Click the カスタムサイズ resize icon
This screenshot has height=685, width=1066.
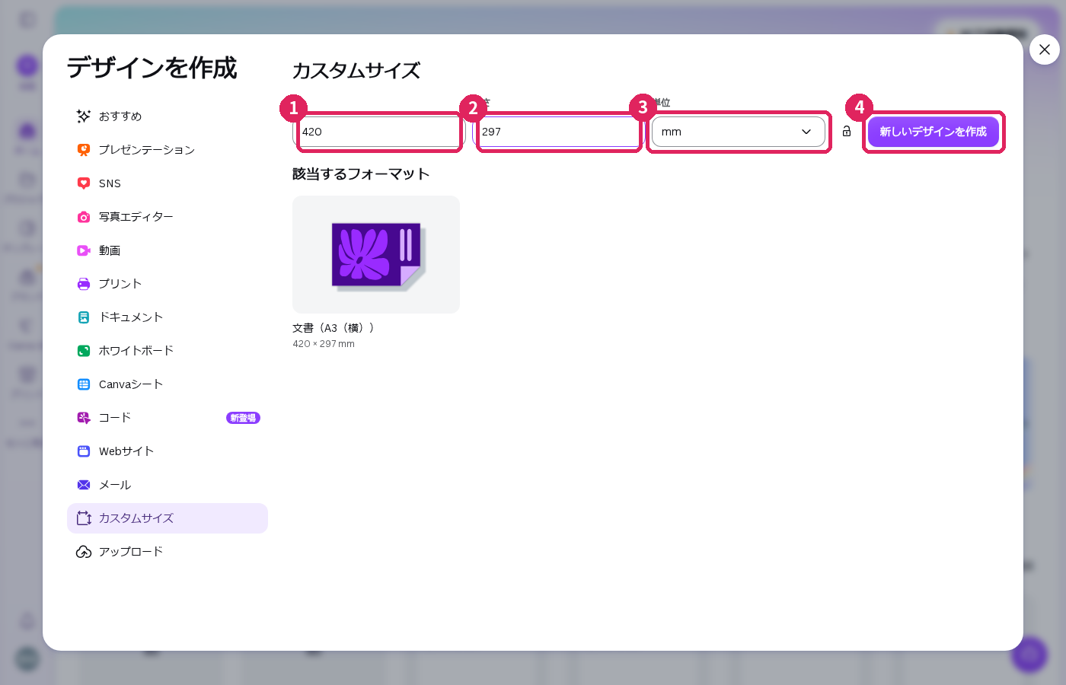pyautogui.click(x=84, y=518)
